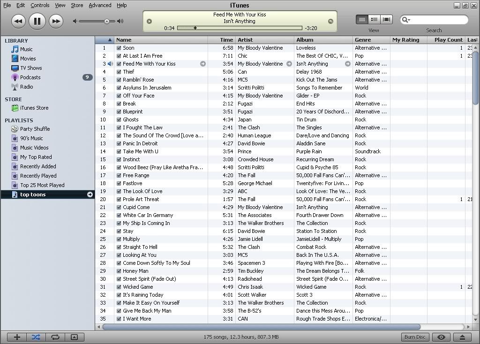This screenshot has width=480, height=344.
Task: Open search magnifier dropdown options
Action: (406, 20)
